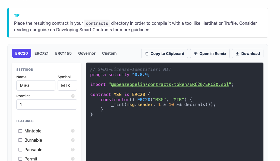Click the SETTINGS heading
The height and width of the screenshot is (161, 280).
click(25, 70)
